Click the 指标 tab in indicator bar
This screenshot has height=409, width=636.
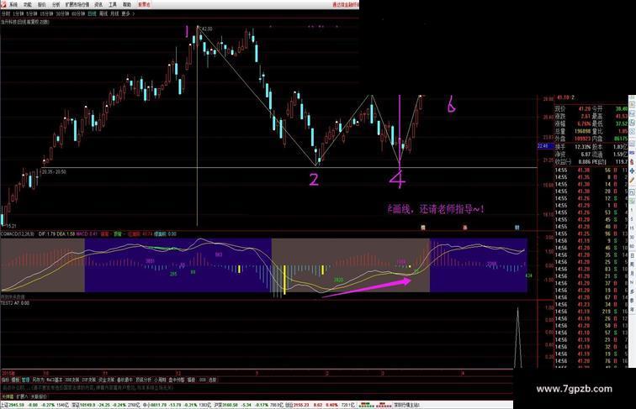tap(5, 380)
